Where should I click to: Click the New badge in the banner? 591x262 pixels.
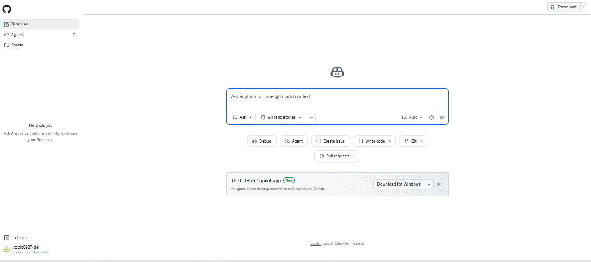click(x=289, y=180)
